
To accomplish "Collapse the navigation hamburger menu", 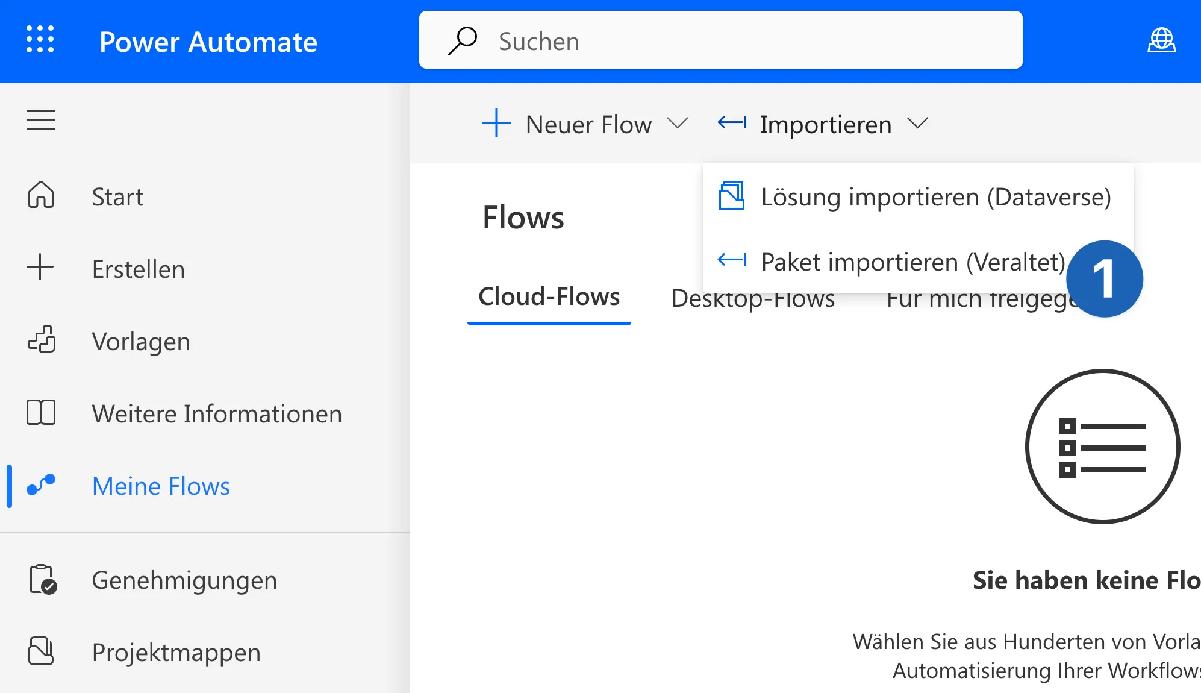I will (41, 120).
